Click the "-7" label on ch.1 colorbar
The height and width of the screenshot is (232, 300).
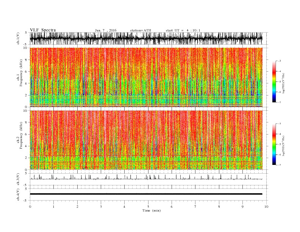[279, 102]
